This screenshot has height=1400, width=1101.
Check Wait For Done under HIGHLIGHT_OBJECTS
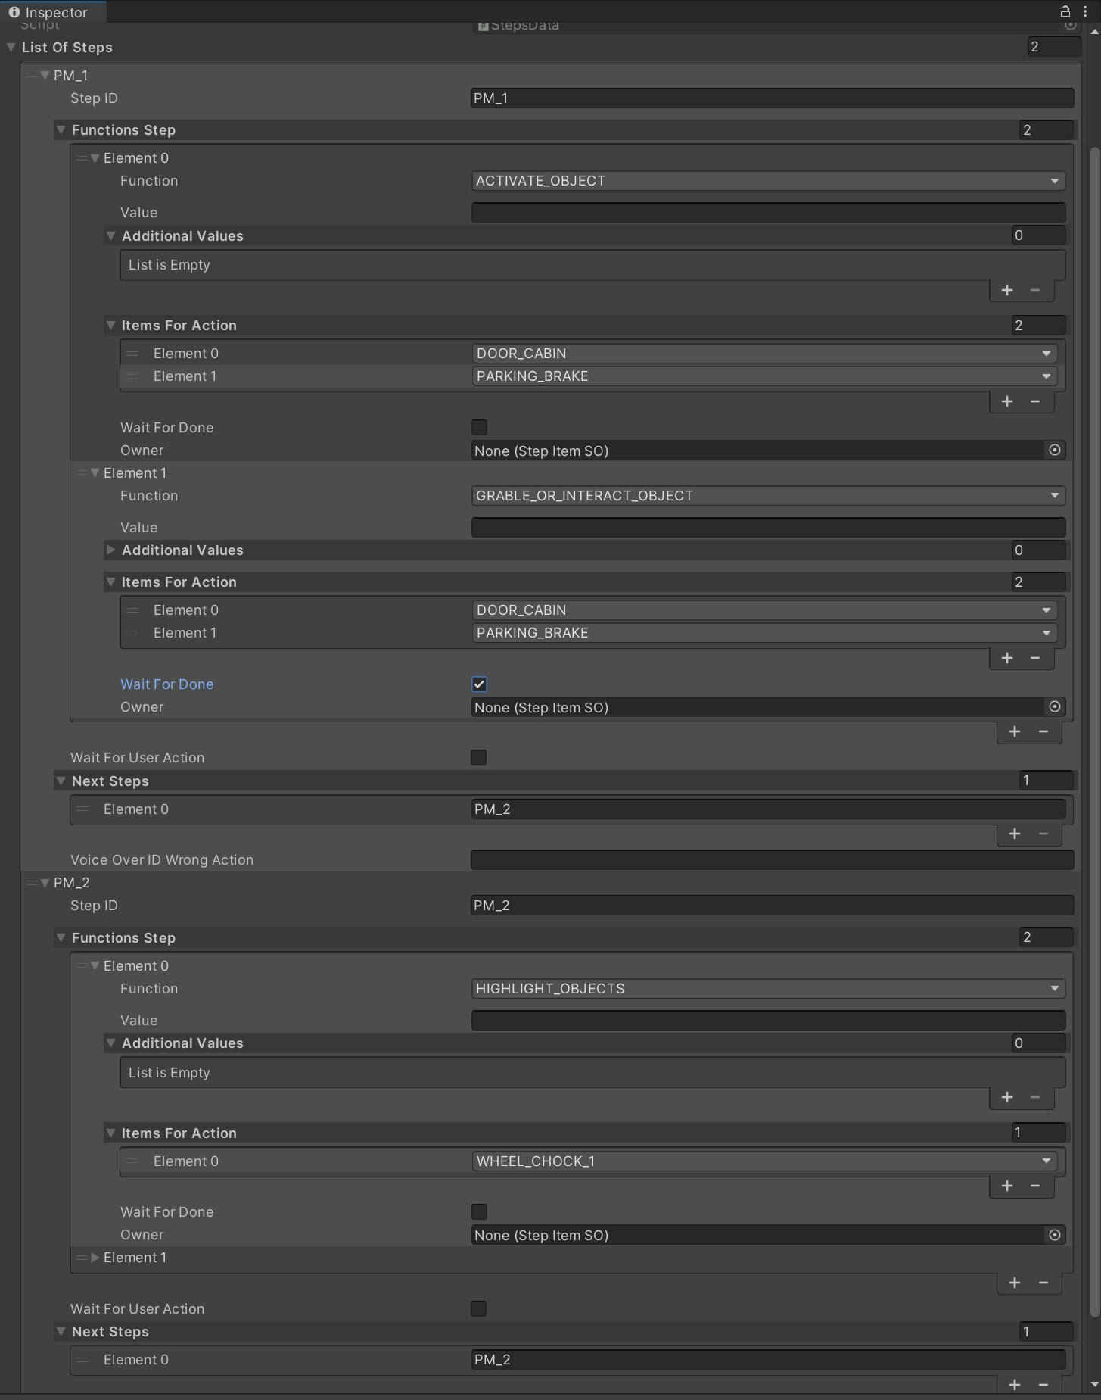pos(479,1212)
